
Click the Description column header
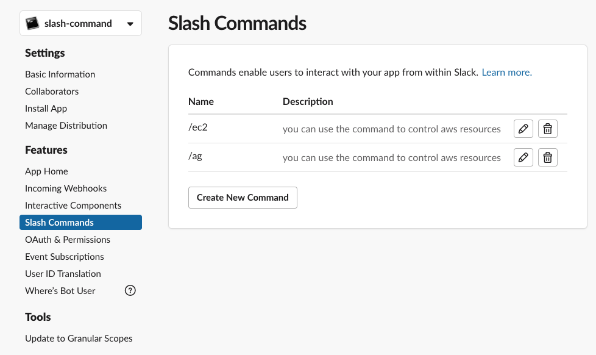click(x=308, y=102)
